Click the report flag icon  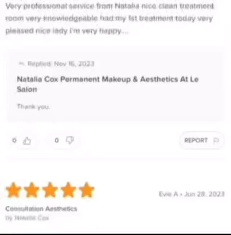tap(216, 141)
